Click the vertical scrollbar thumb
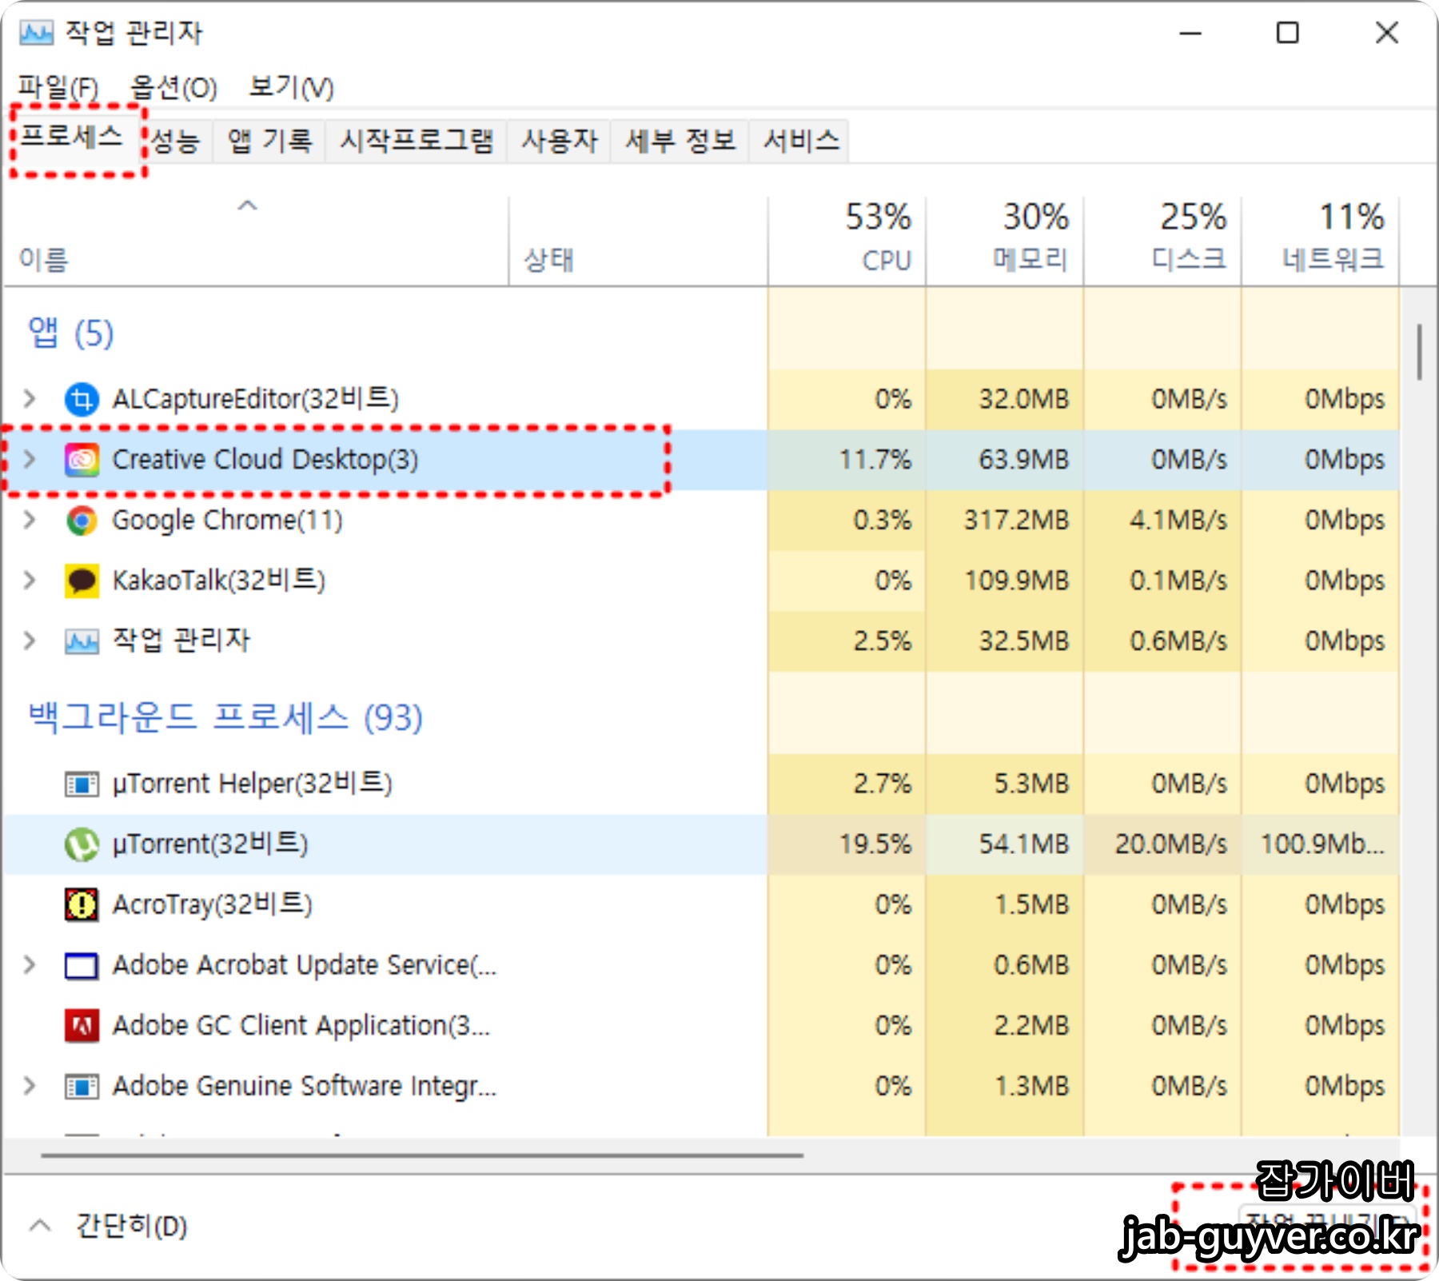The width and height of the screenshot is (1439, 1281). (1419, 352)
